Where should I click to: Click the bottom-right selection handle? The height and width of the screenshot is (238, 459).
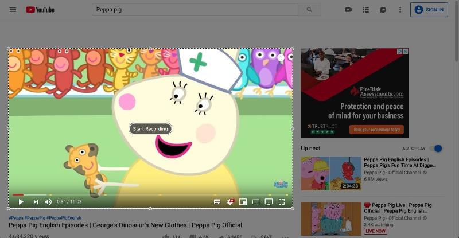293,208
